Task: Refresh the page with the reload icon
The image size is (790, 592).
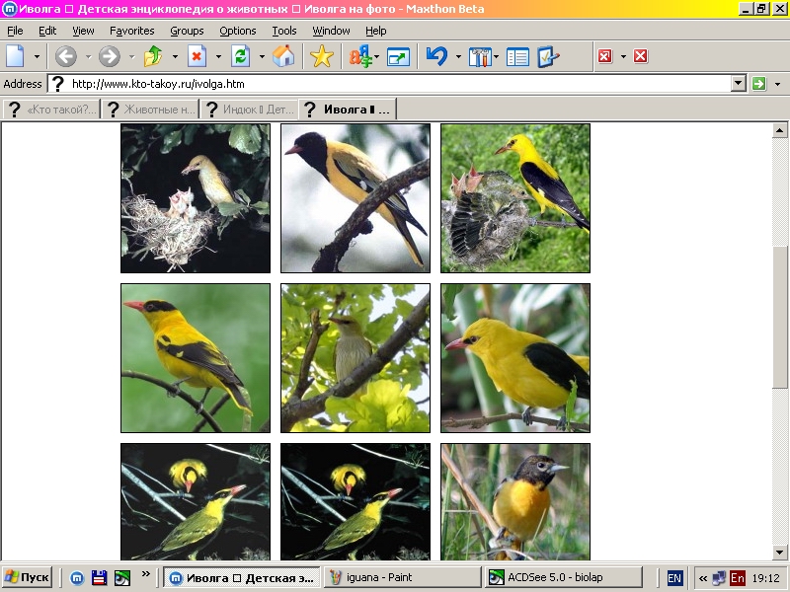Action: pos(240,56)
